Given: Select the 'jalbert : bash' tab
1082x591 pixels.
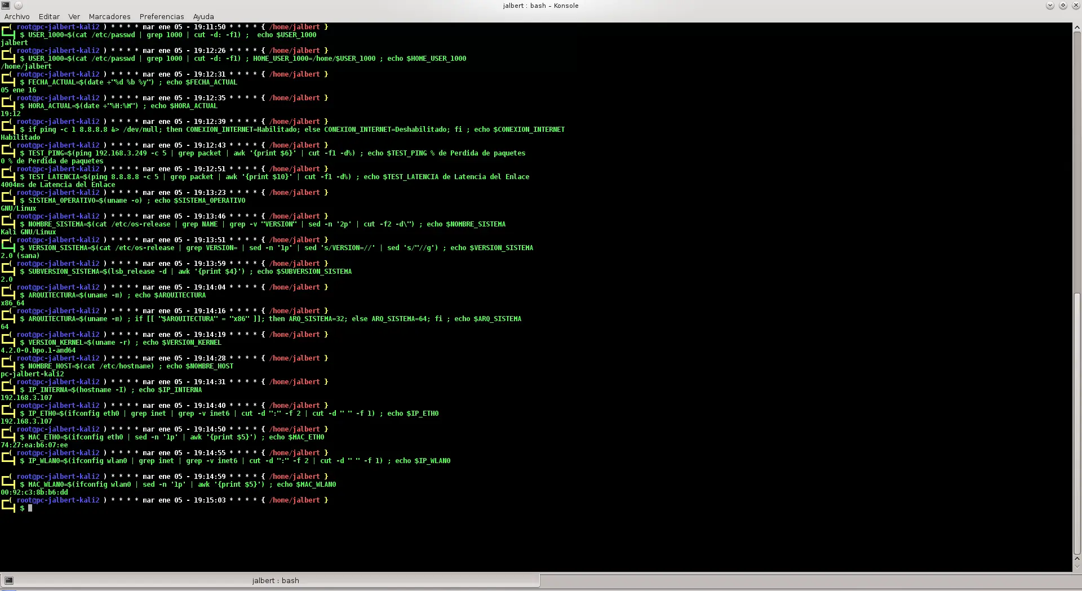Looking at the screenshot, I should 270,580.
